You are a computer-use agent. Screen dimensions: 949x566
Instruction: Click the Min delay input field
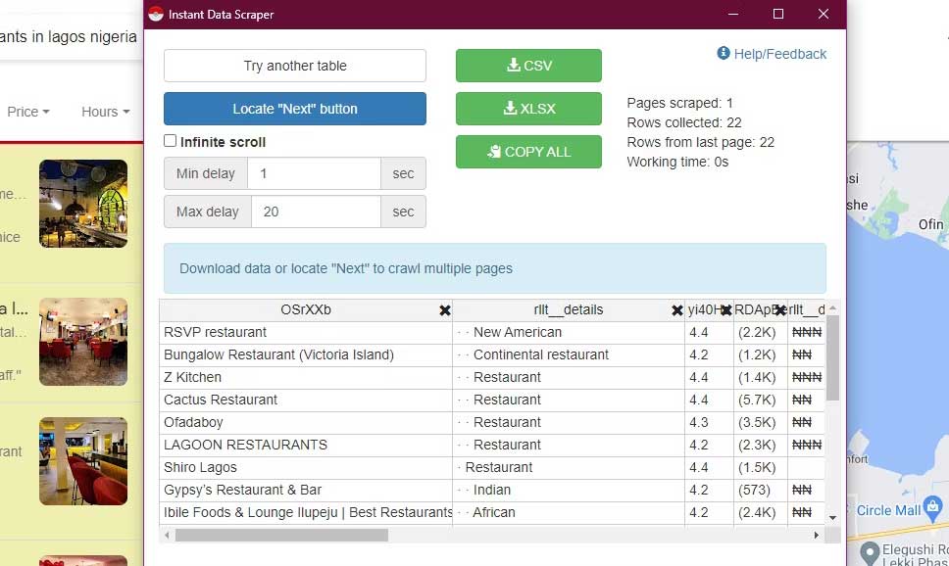[x=314, y=173]
